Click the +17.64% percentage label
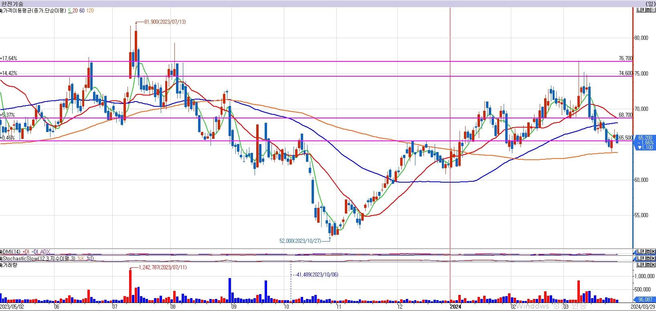Screen dimensions: 656x311 click(9, 58)
